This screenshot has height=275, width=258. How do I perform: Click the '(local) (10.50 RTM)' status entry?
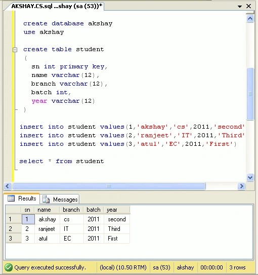coord(123,267)
